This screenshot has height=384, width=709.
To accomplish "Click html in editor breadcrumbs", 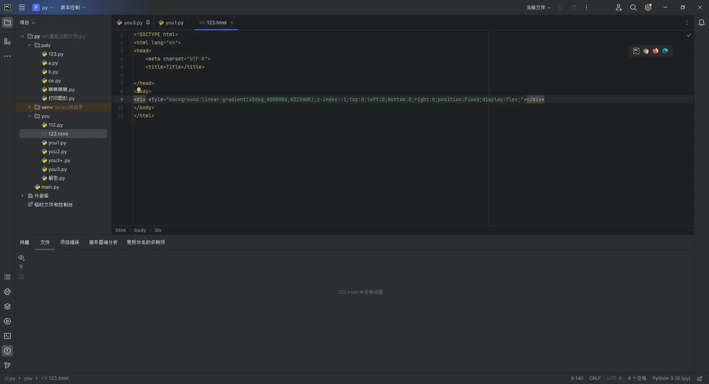I will click(x=120, y=230).
